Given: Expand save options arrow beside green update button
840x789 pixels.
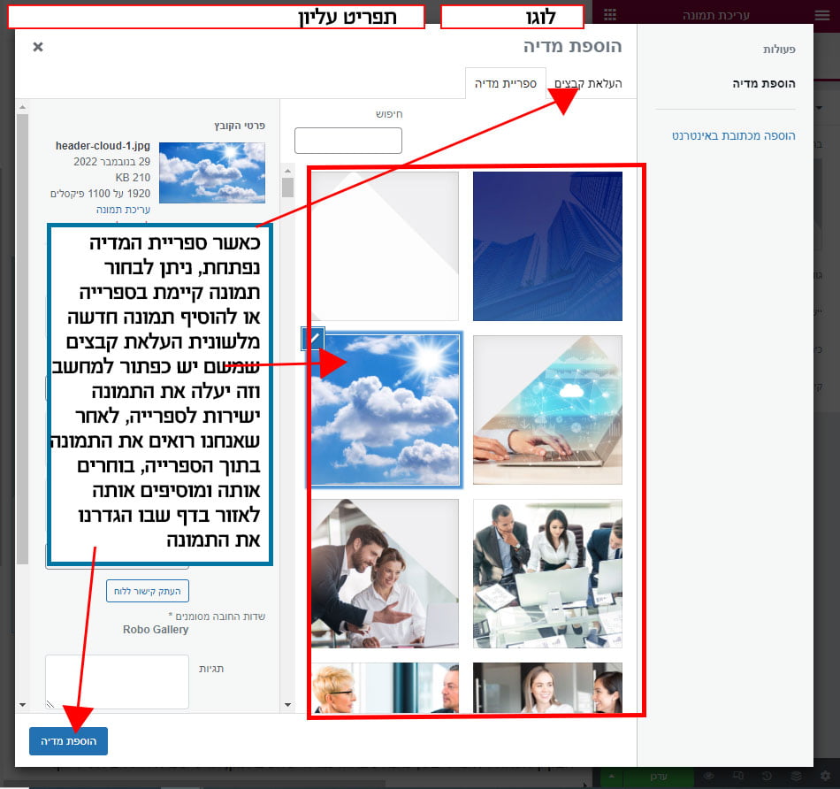Looking at the screenshot, I should tap(612, 776).
